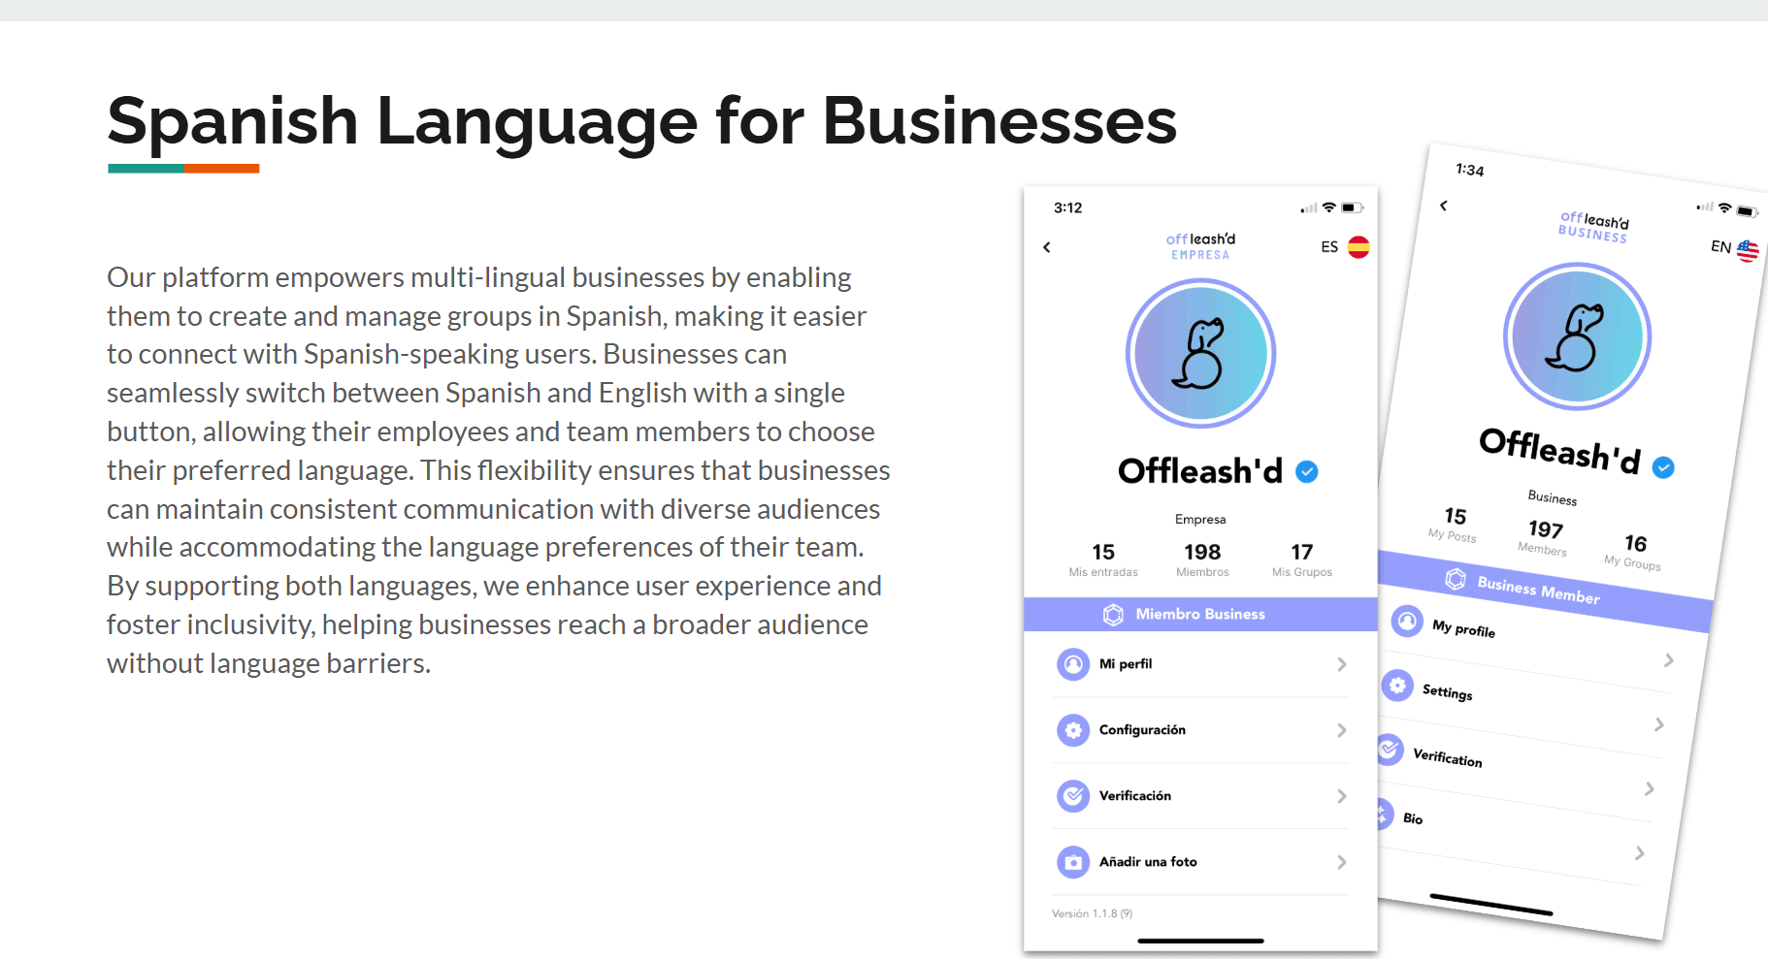Viewport: 1768px width, 959px height.
Task: Select the Bio label in the English phone
Action: [x=1413, y=818]
